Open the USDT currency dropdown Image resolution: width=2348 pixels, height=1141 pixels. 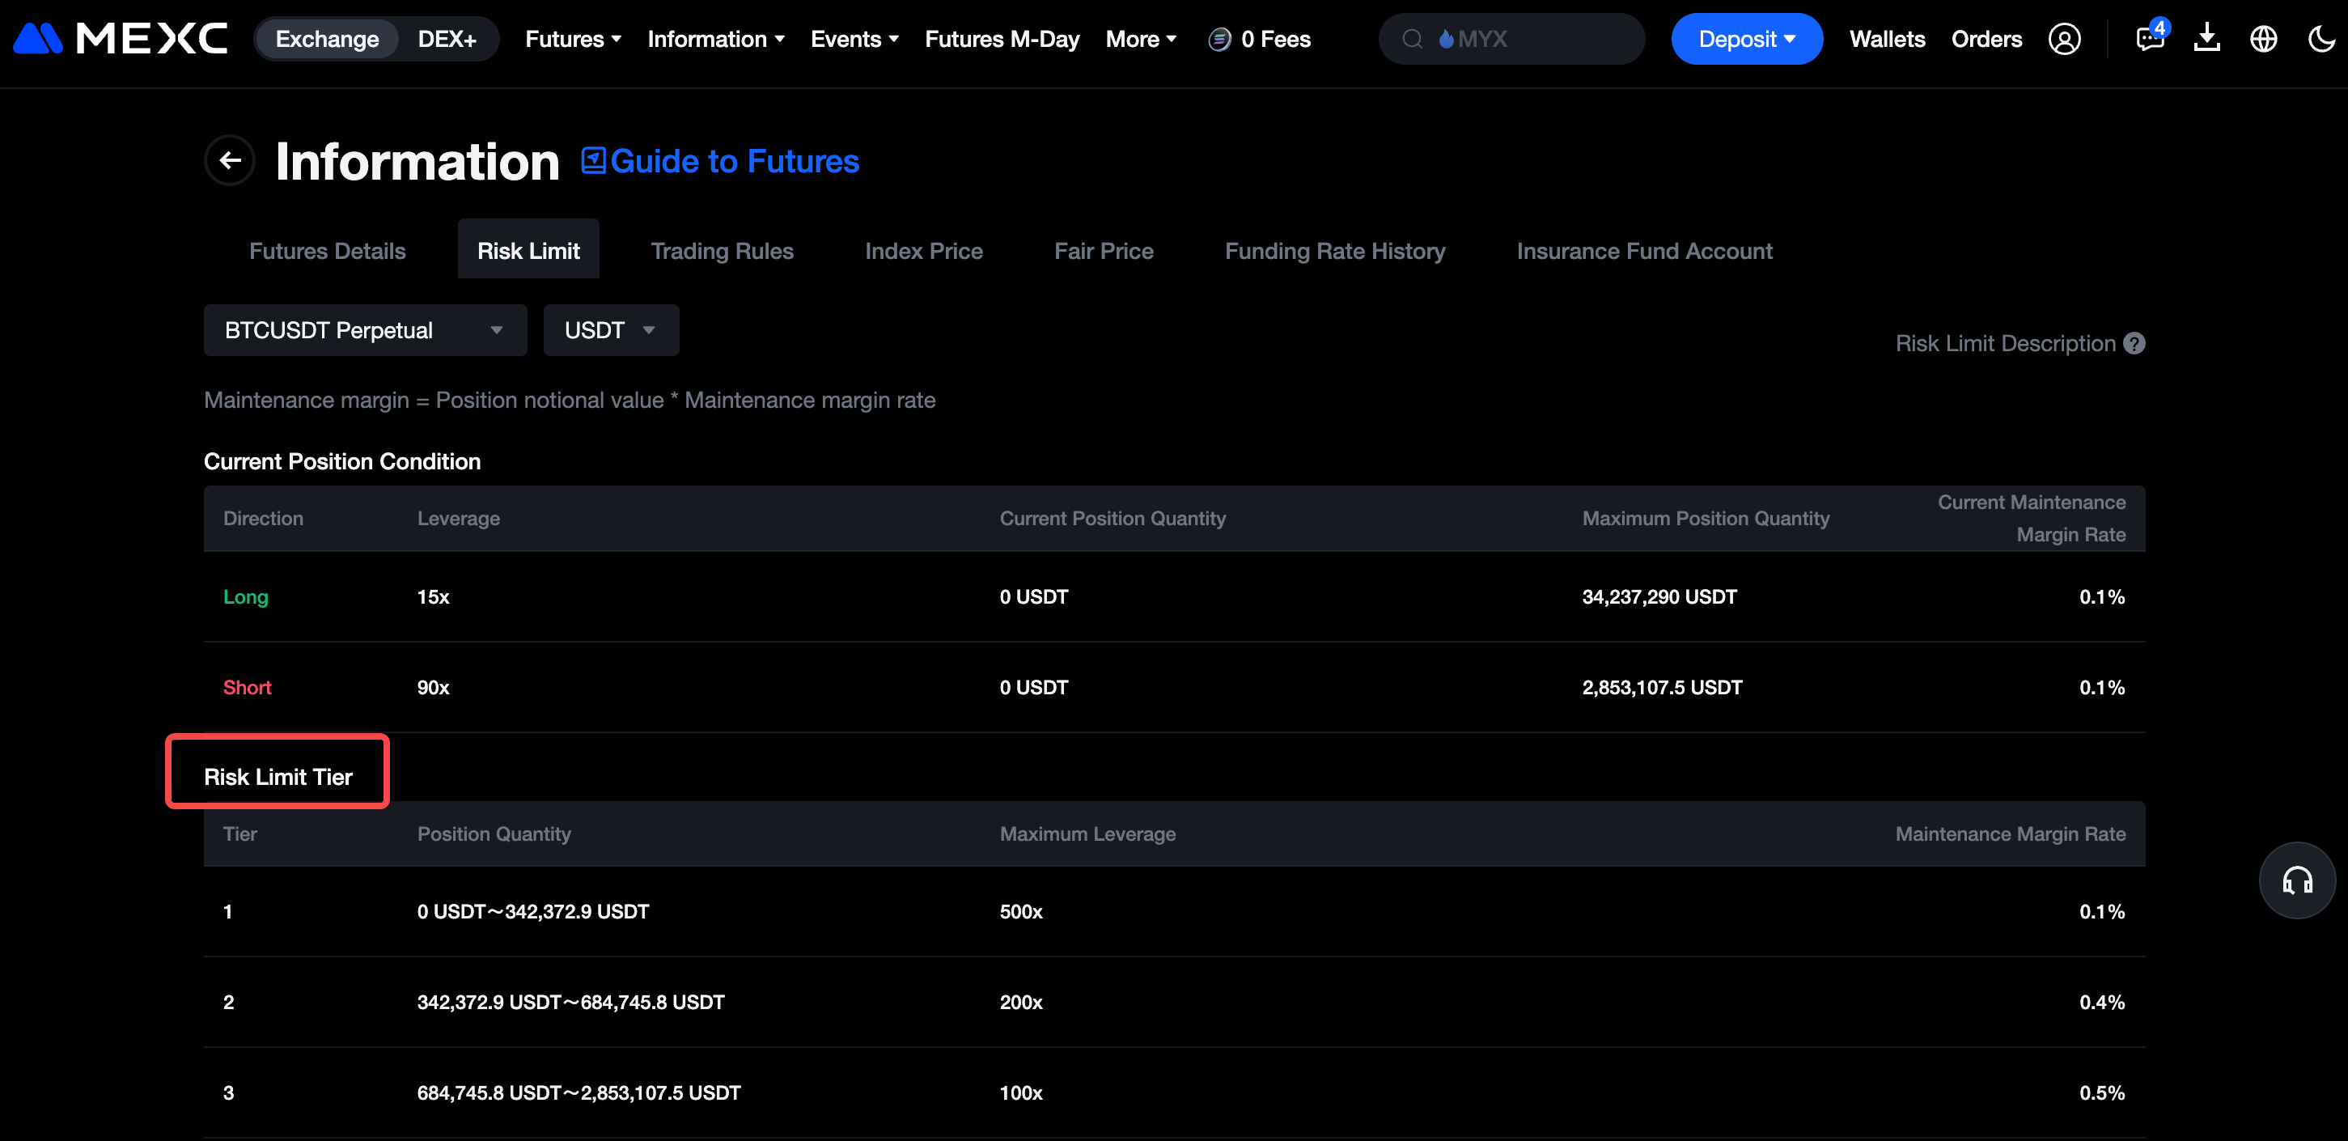[x=610, y=330]
